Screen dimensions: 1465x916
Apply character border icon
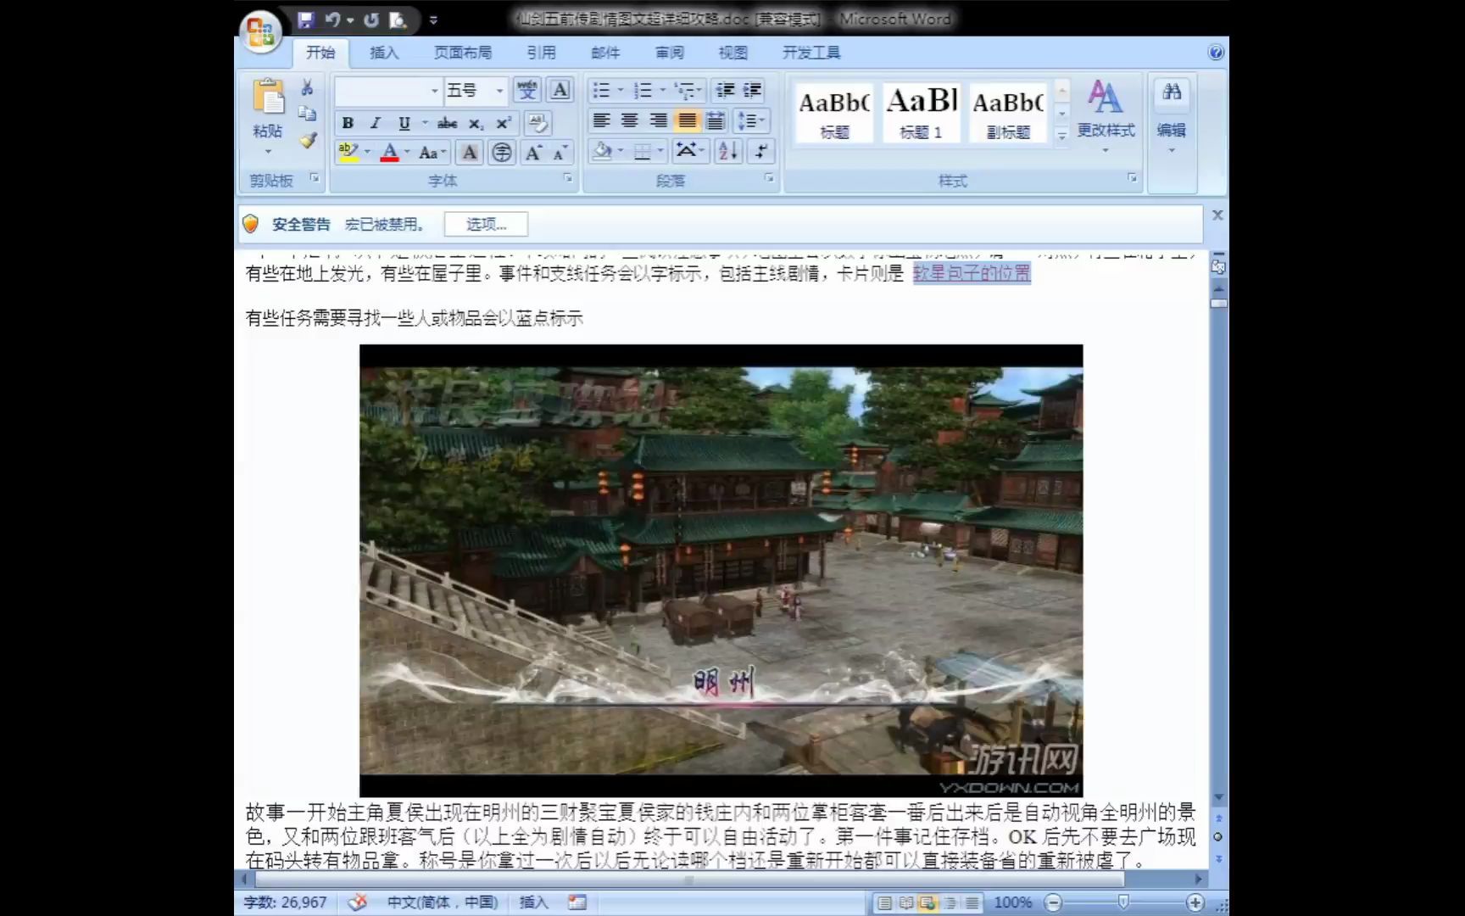pos(560,90)
